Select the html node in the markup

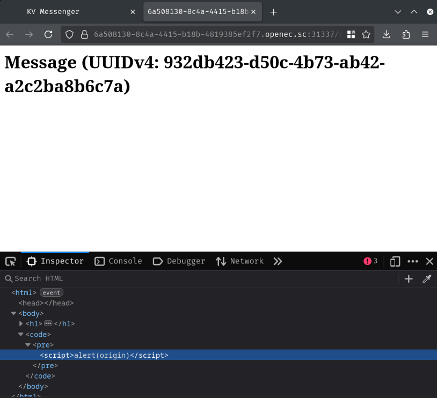coord(24,293)
